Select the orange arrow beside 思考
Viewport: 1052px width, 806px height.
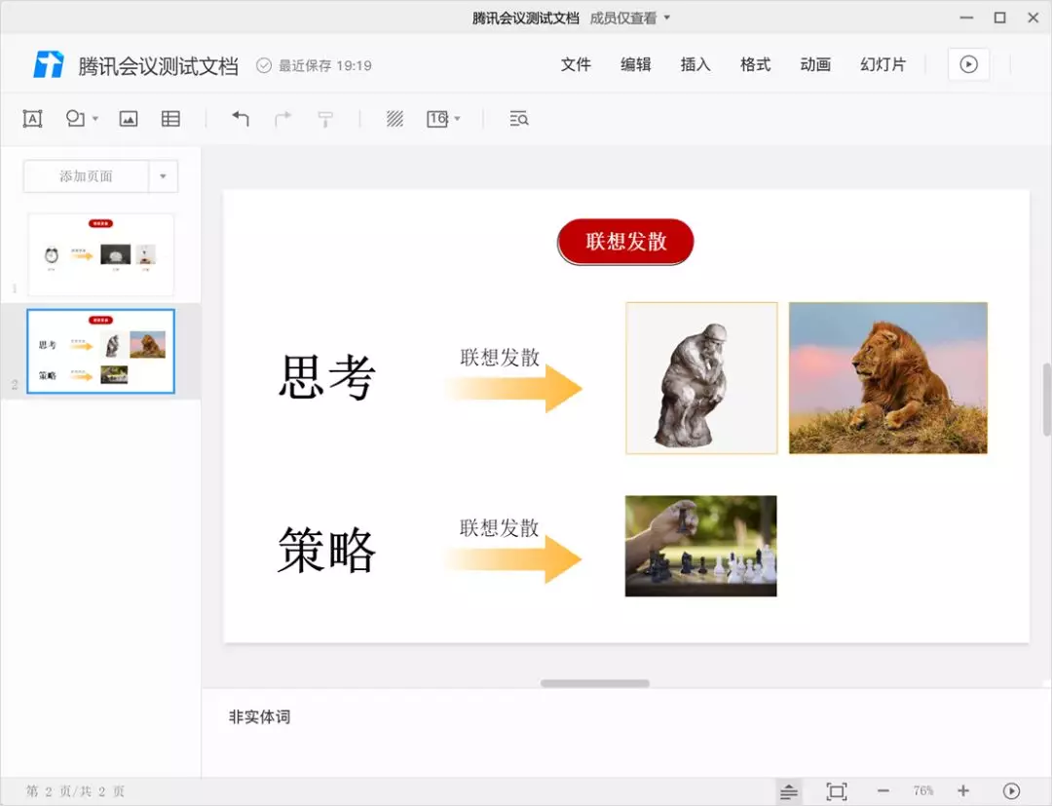(513, 389)
